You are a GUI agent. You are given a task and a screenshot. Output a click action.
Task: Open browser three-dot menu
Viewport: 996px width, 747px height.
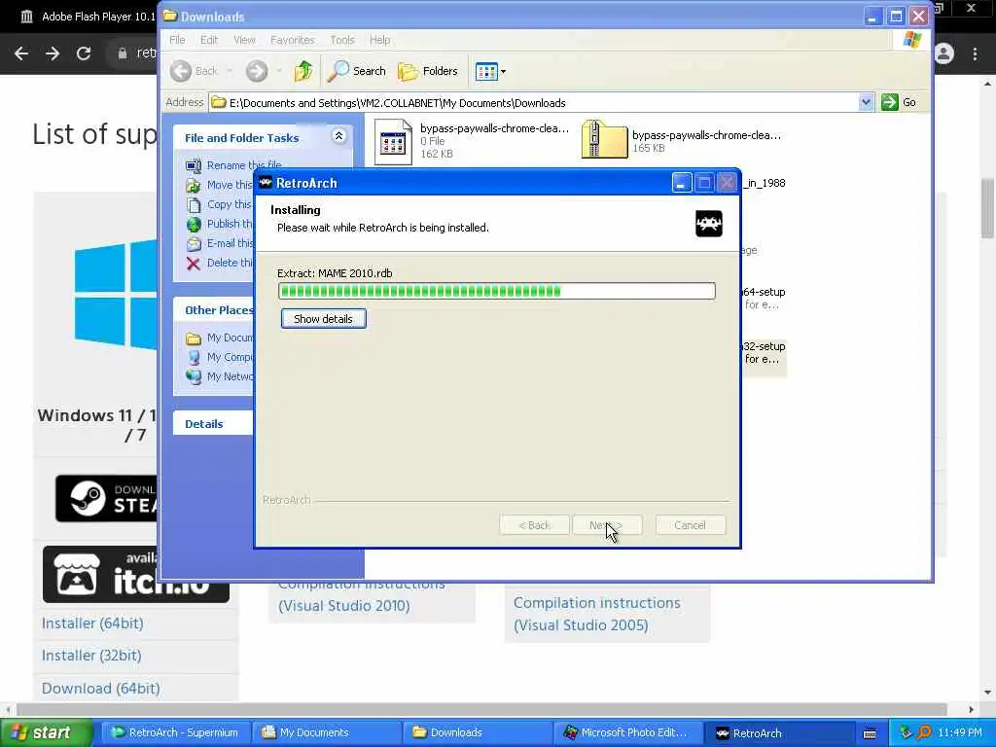click(975, 53)
